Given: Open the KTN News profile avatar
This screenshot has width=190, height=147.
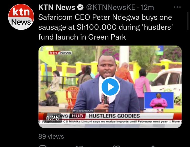Looking at the screenshot, I should pyautogui.click(x=21, y=17).
